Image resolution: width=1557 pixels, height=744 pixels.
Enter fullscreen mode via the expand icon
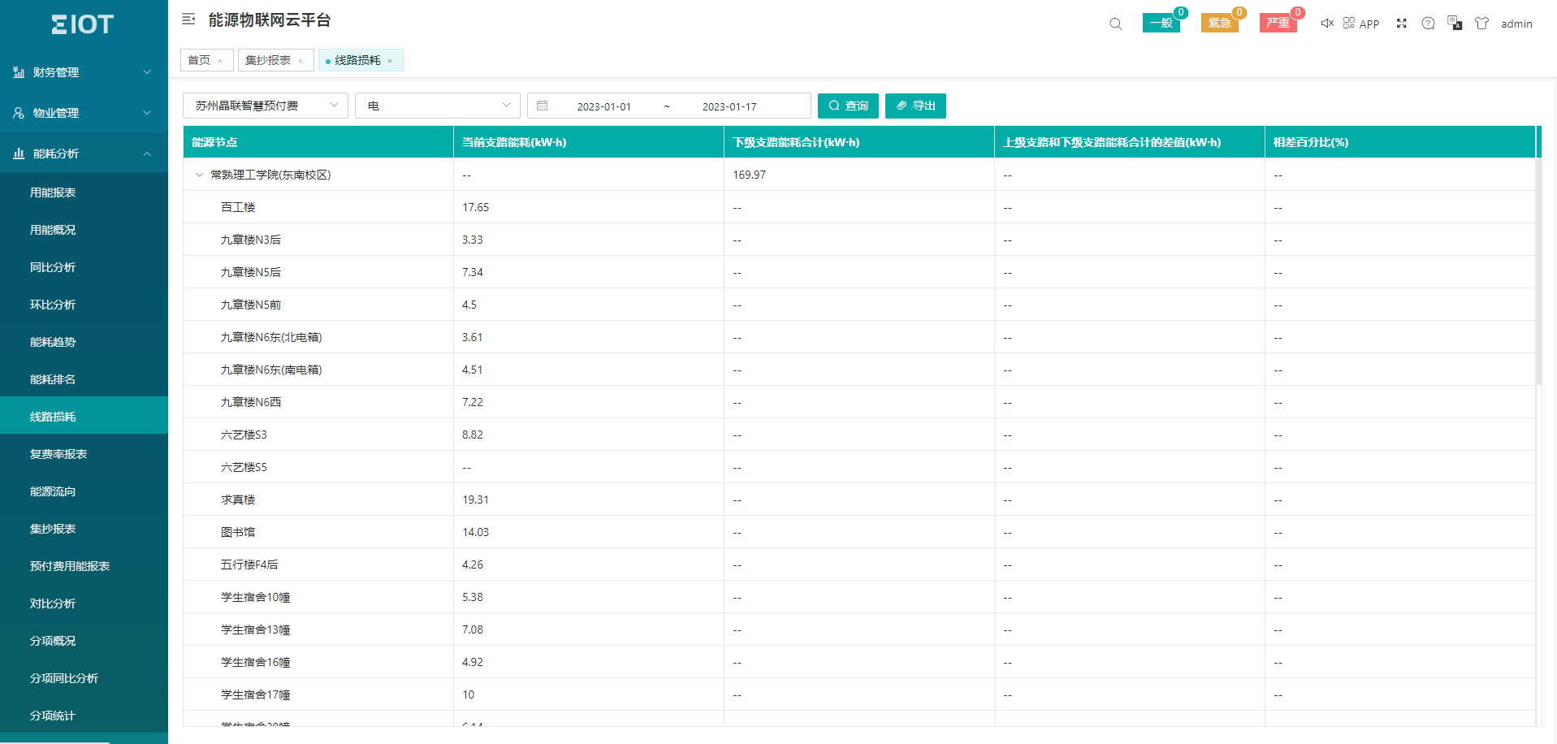1401,23
